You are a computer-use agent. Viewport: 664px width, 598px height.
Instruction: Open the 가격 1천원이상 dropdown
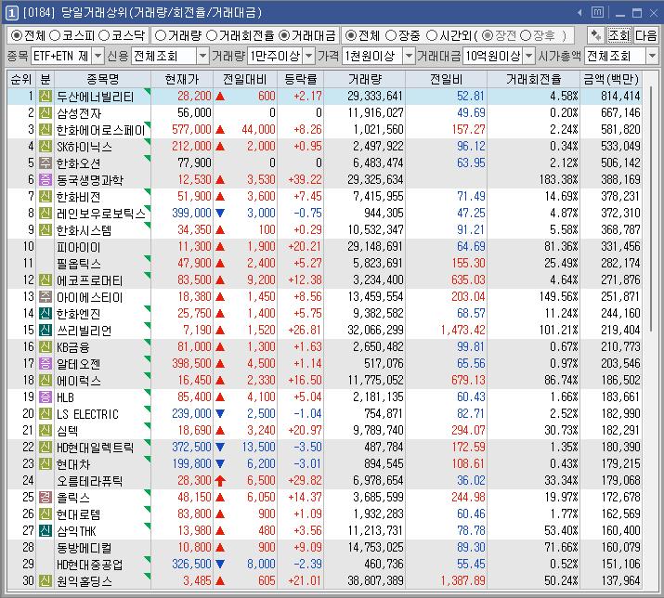point(409,56)
